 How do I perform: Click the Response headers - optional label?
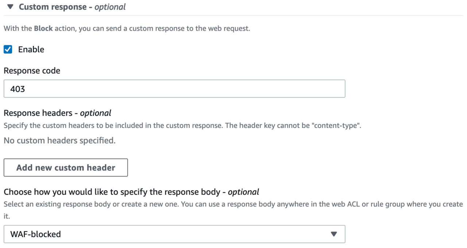pos(57,113)
